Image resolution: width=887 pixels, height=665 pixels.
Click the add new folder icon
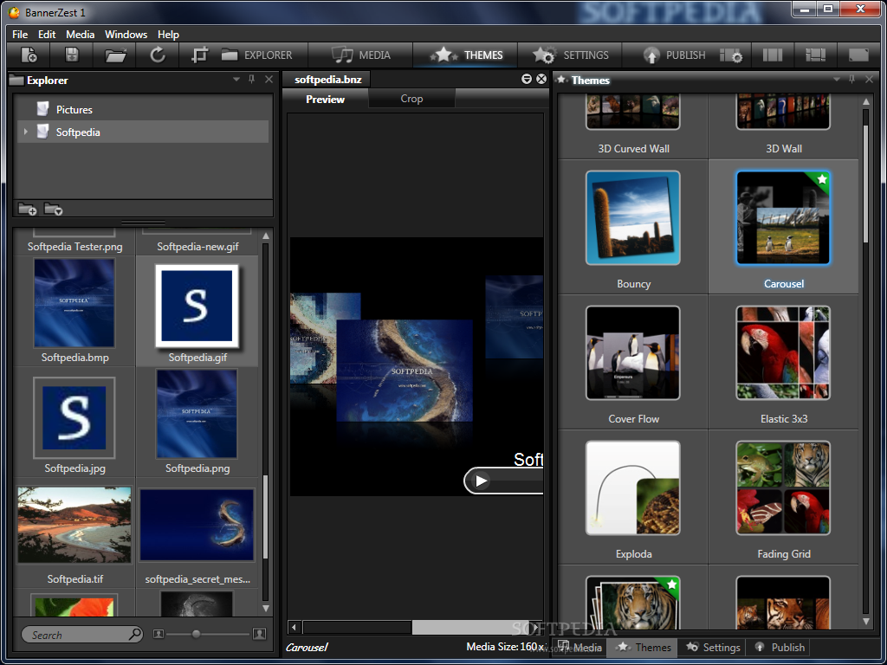coord(27,210)
